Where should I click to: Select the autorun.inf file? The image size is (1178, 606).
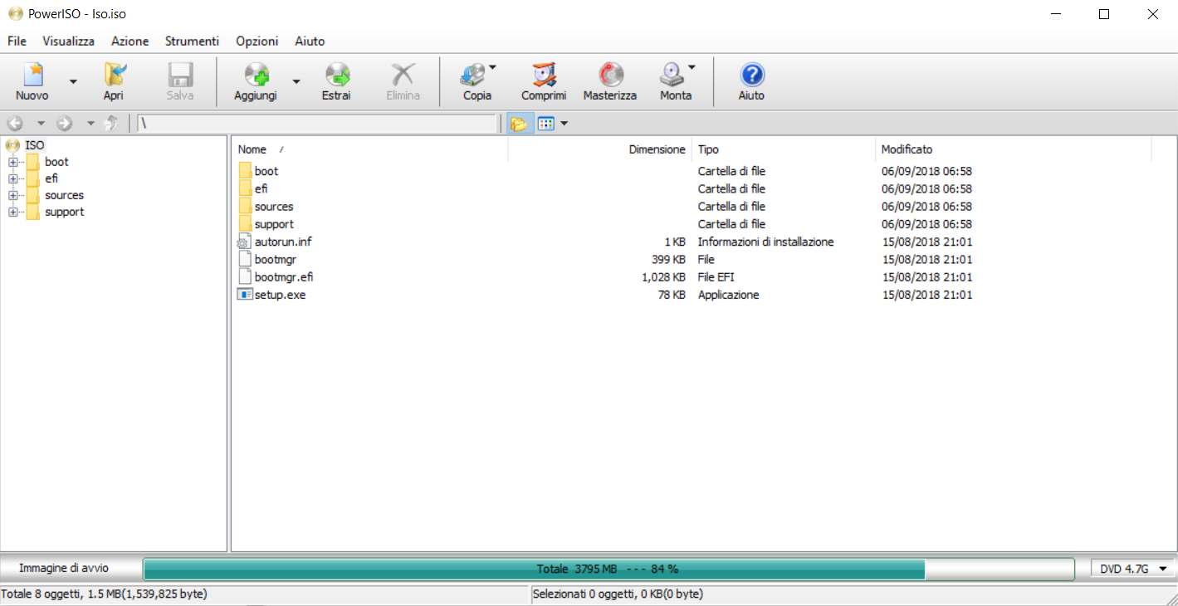[x=283, y=242]
